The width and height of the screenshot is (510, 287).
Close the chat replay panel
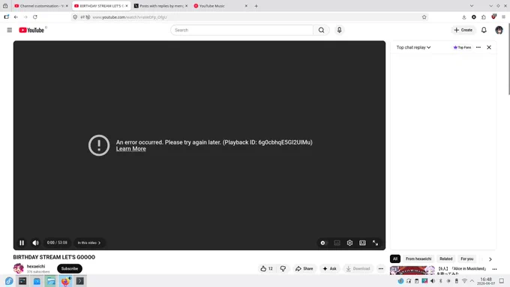pos(489,47)
